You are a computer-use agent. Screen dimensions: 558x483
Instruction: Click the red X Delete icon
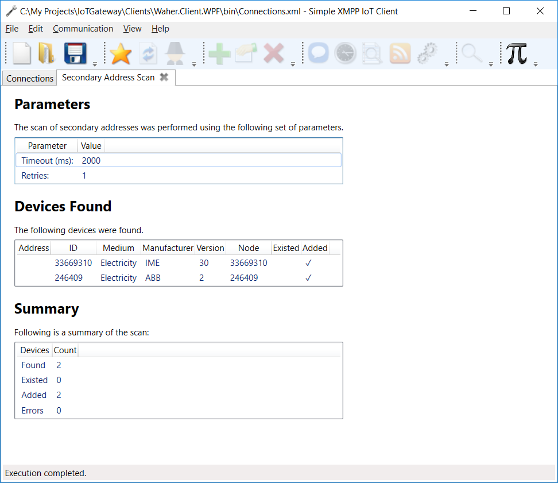(274, 53)
